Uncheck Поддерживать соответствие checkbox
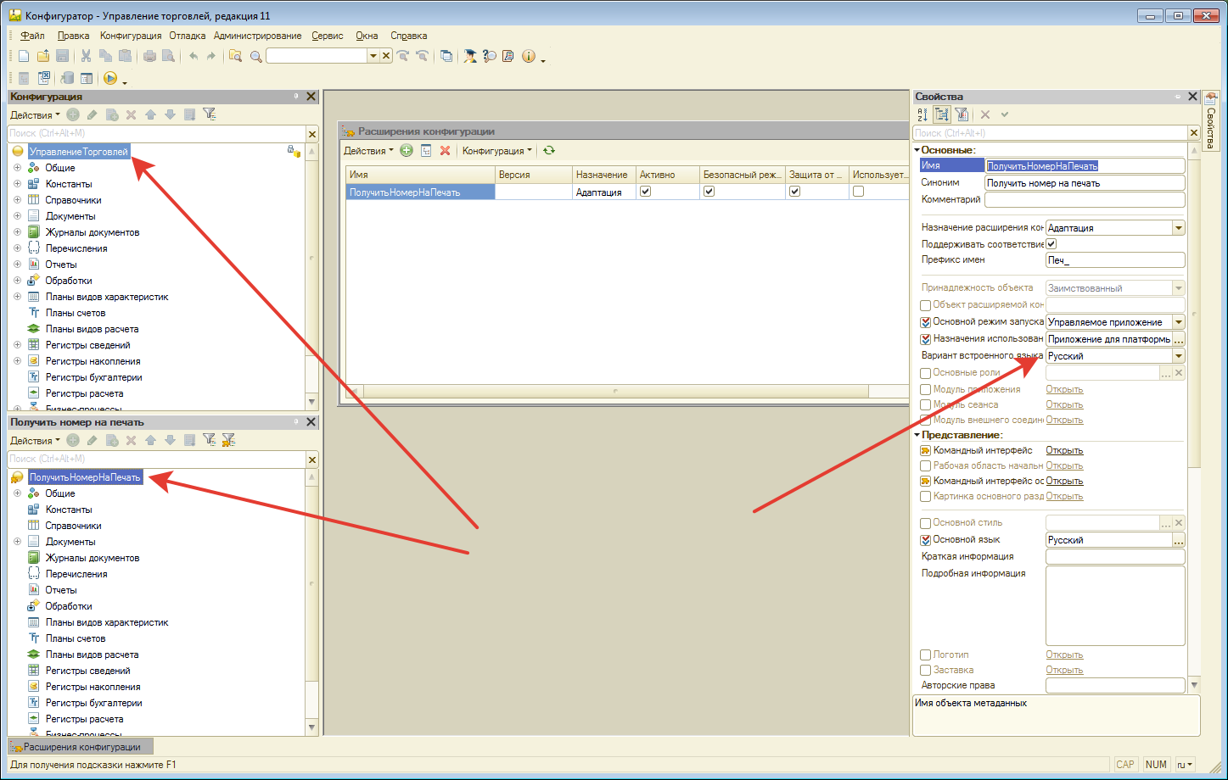The width and height of the screenshot is (1228, 780). coord(1051,244)
